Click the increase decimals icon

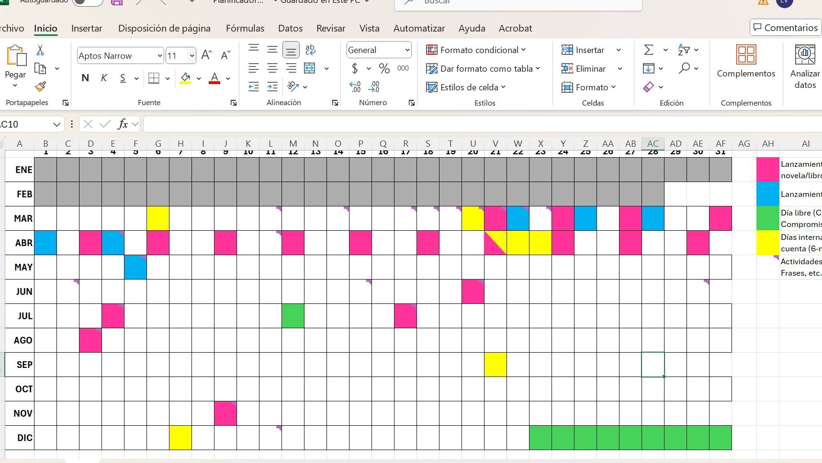tap(355, 86)
